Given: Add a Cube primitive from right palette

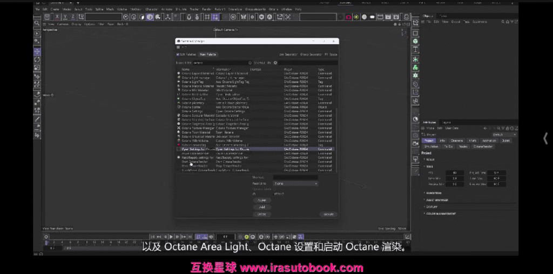Looking at the screenshot, I should click(415, 41).
